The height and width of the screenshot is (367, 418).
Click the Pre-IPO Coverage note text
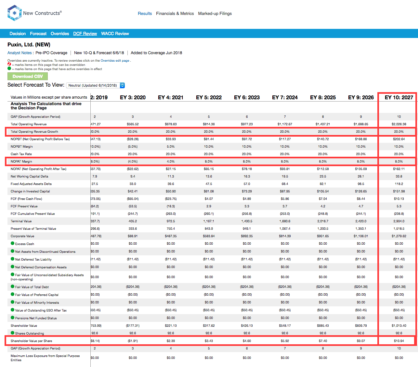tap(51, 53)
